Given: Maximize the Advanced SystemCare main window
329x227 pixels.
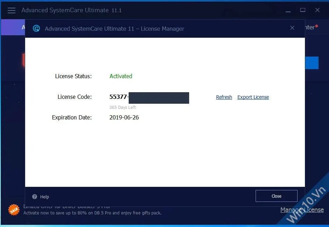Looking at the screenshot, I should 302,10.
